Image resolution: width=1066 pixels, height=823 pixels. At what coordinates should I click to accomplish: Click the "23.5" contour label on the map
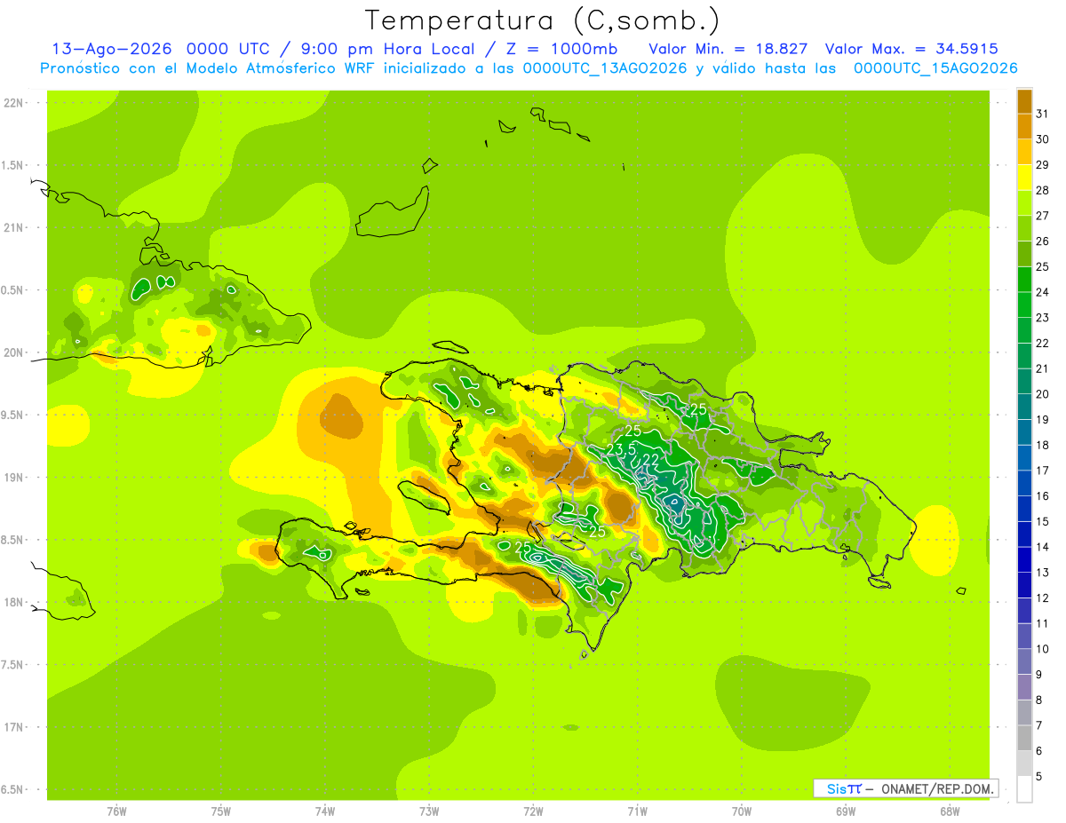coord(621,450)
